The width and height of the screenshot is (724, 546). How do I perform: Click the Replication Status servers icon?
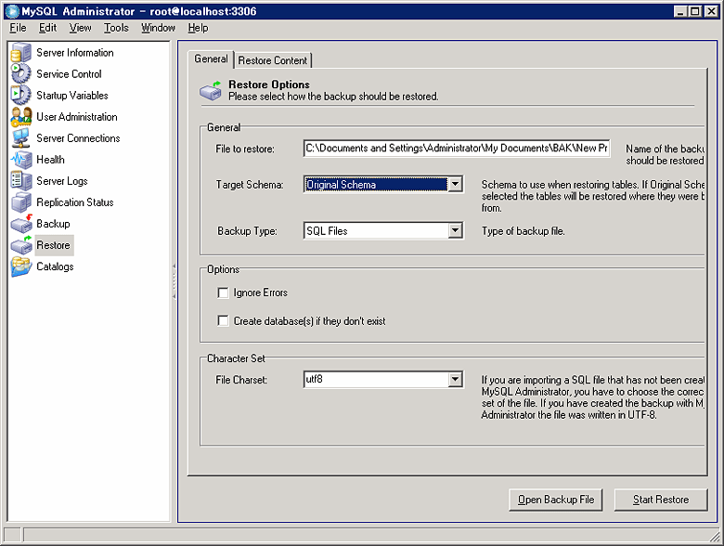tap(20, 201)
